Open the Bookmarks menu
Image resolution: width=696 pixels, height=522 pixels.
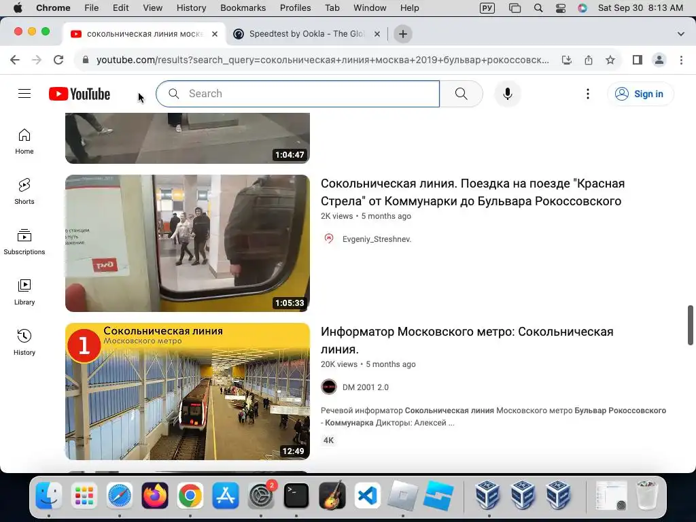243,8
